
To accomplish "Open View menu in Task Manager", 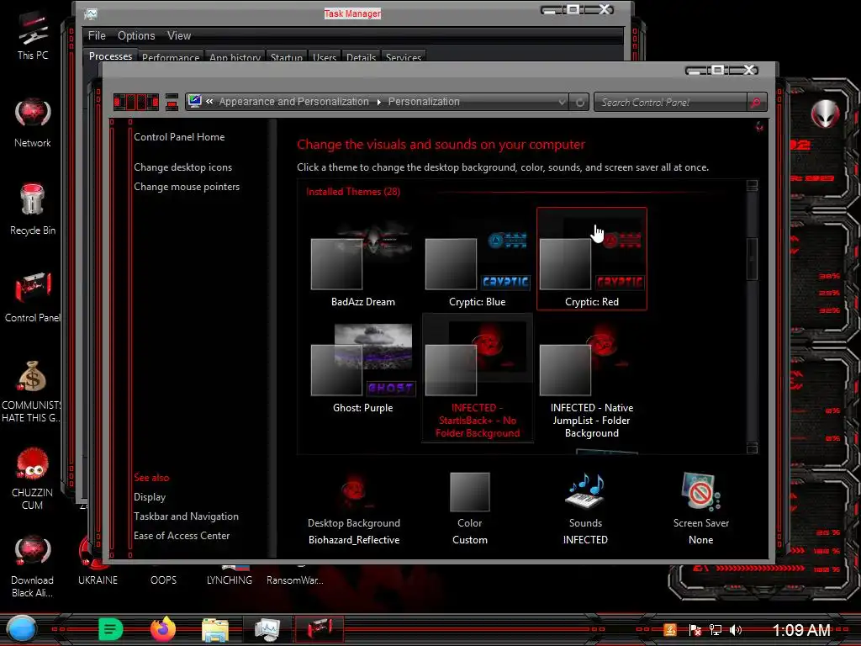I will [x=179, y=35].
